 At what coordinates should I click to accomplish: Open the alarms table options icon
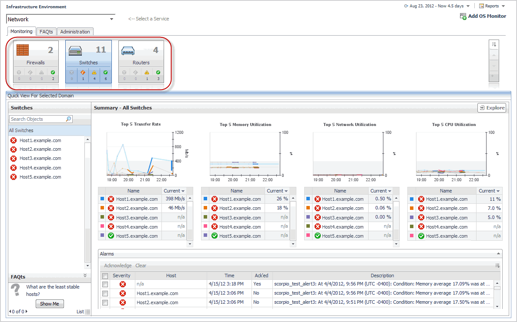coord(497,266)
